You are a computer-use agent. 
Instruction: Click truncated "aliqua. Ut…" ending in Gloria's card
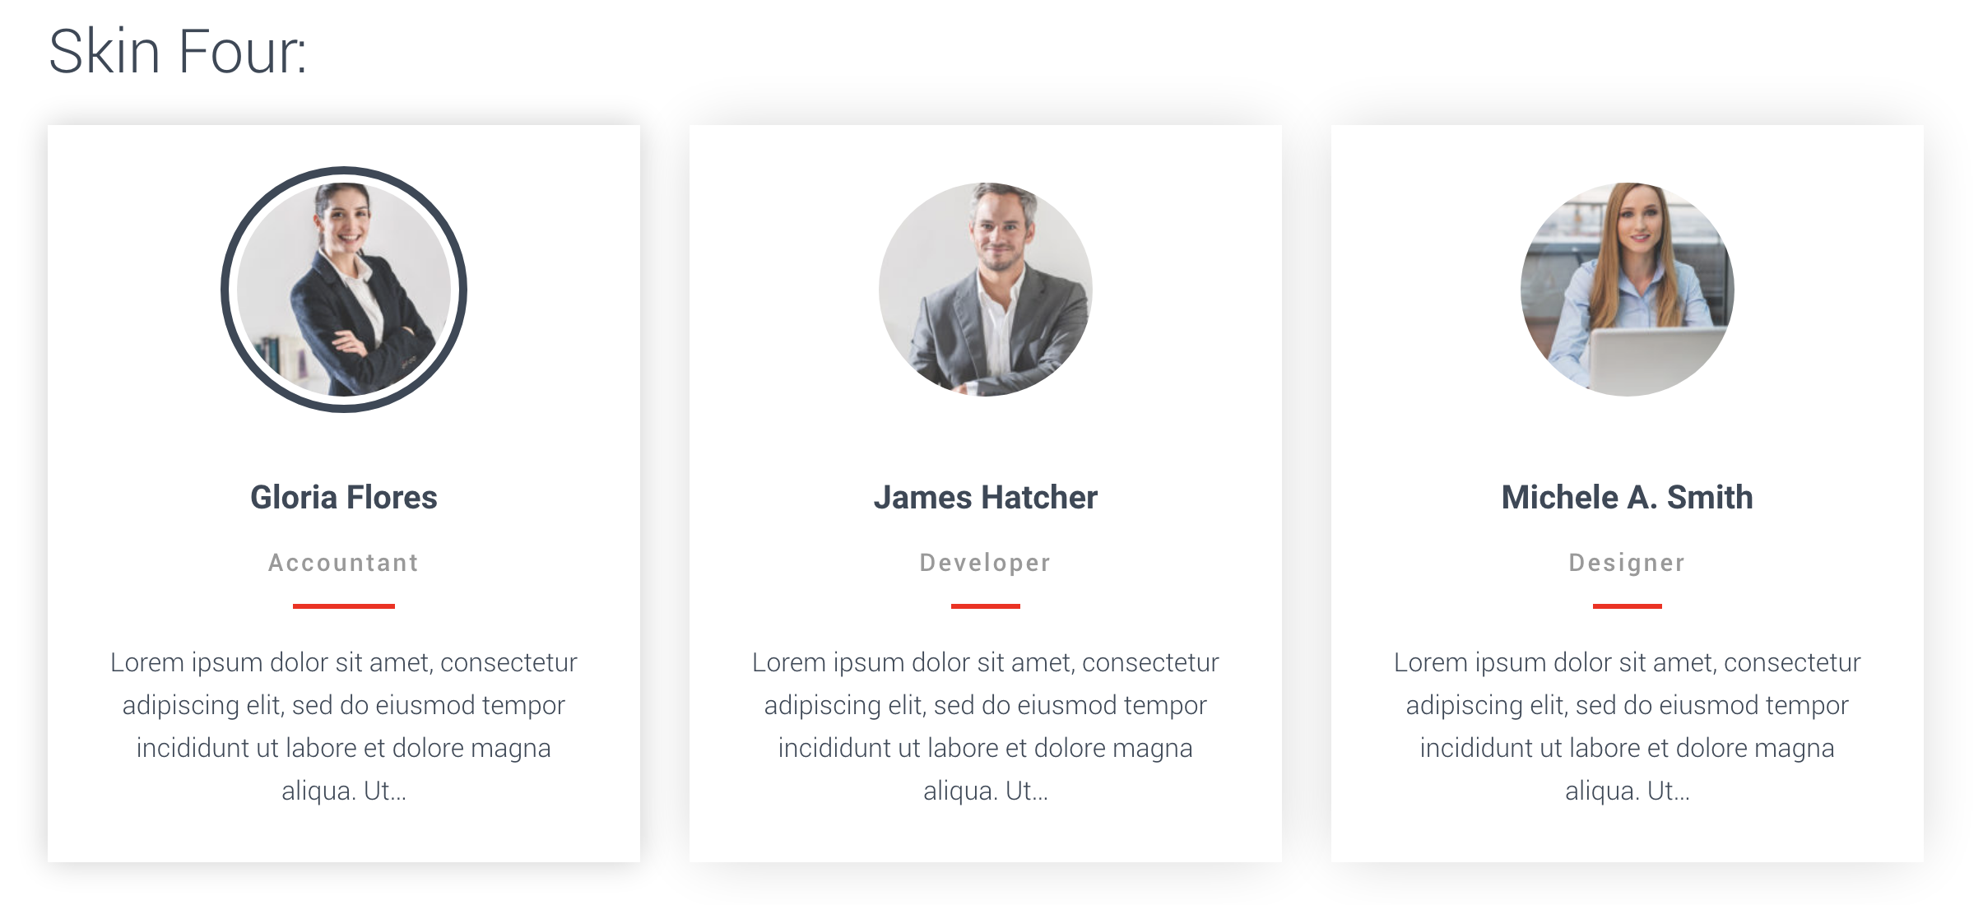344,791
